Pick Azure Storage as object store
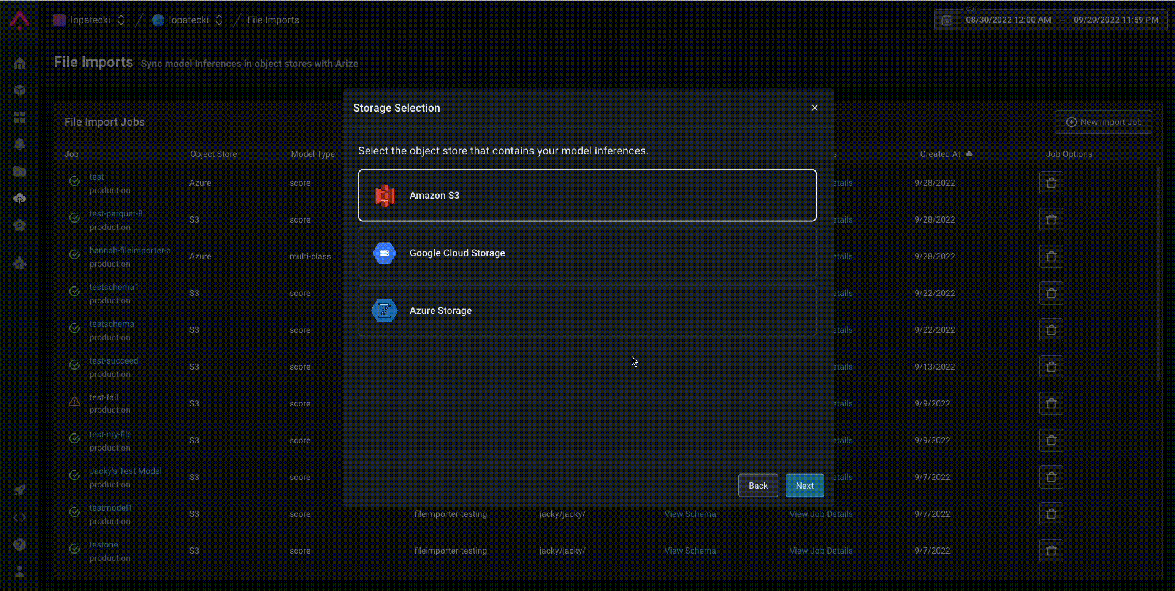The height and width of the screenshot is (591, 1175). coord(587,310)
